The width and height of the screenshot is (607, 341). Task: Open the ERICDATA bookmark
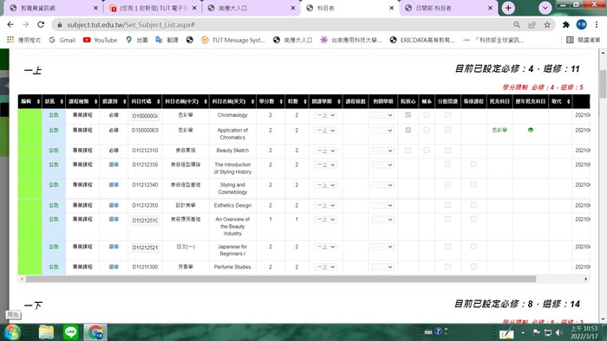(422, 40)
